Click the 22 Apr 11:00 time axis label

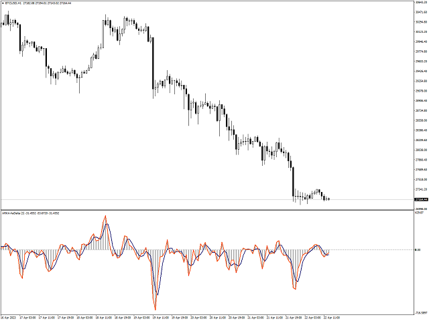tap(332, 318)
